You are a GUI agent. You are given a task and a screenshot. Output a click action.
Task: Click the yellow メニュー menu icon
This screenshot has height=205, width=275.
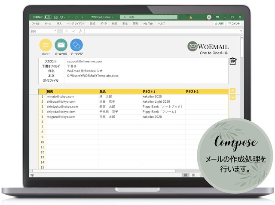pyautogui.click(x=46, y=45)
